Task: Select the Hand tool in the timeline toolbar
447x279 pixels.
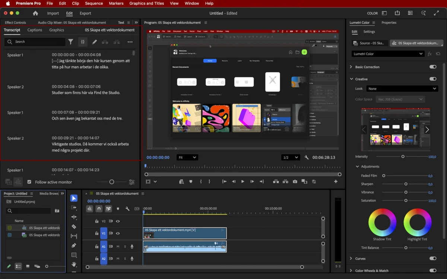Action: coord(74,264)
